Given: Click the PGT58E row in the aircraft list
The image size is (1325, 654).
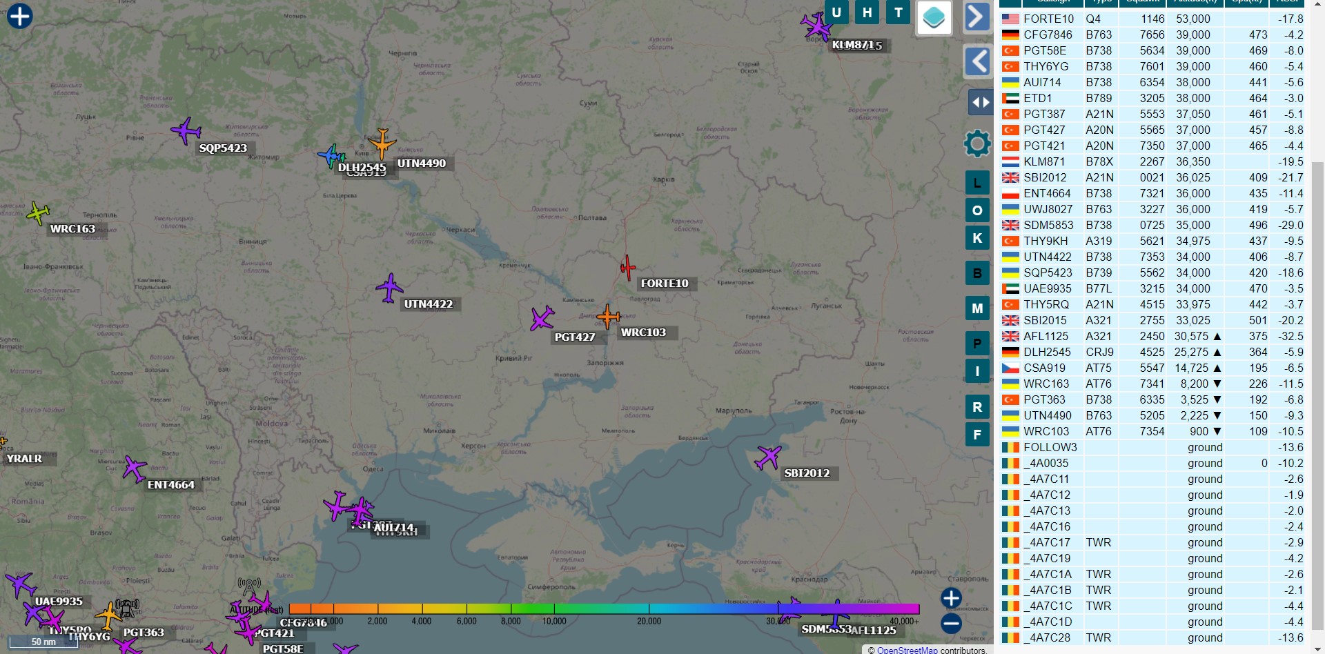Looking at the screenshot, I should pos(1152,50).
